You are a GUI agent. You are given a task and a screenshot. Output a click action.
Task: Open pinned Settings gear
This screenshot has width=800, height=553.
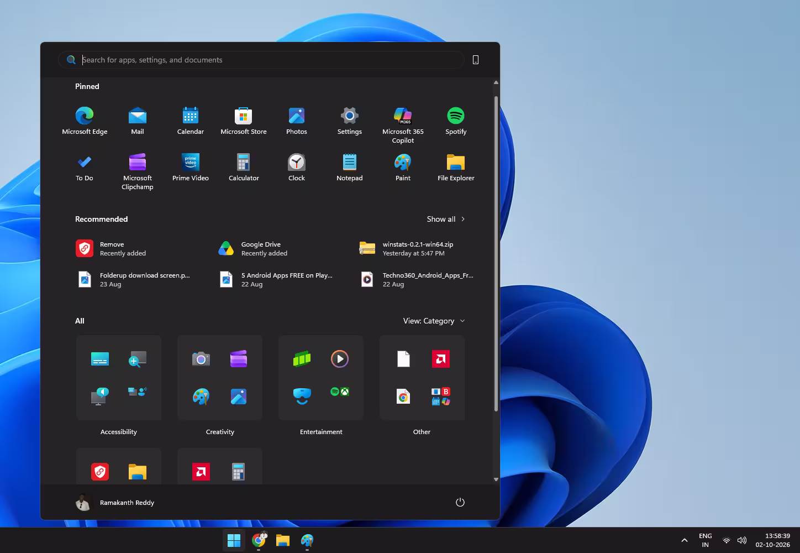coord(350,121)
